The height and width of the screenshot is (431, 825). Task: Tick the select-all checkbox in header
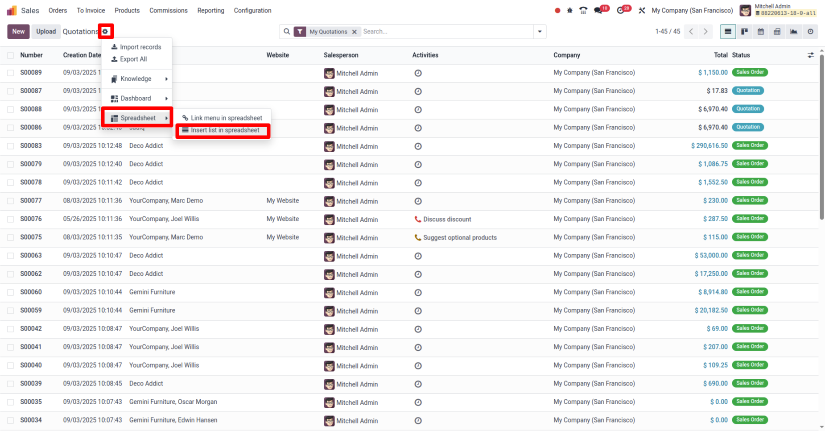pyautogui.click(x=11, y=55)
